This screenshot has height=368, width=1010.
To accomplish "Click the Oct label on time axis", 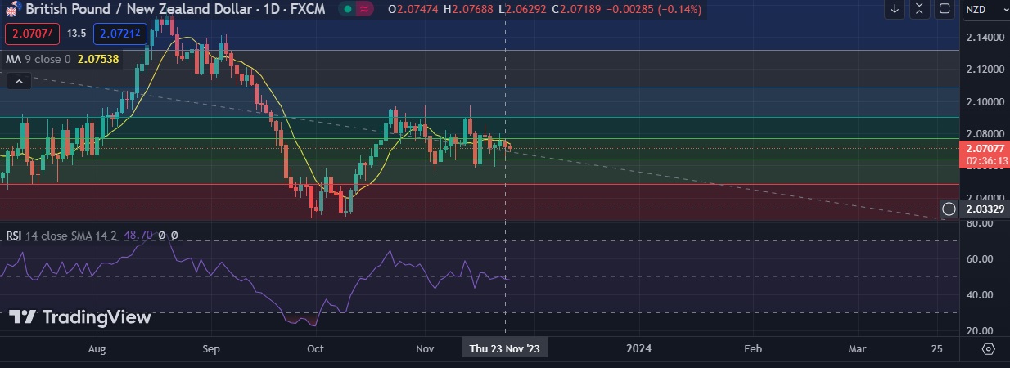I will (315, 348).
